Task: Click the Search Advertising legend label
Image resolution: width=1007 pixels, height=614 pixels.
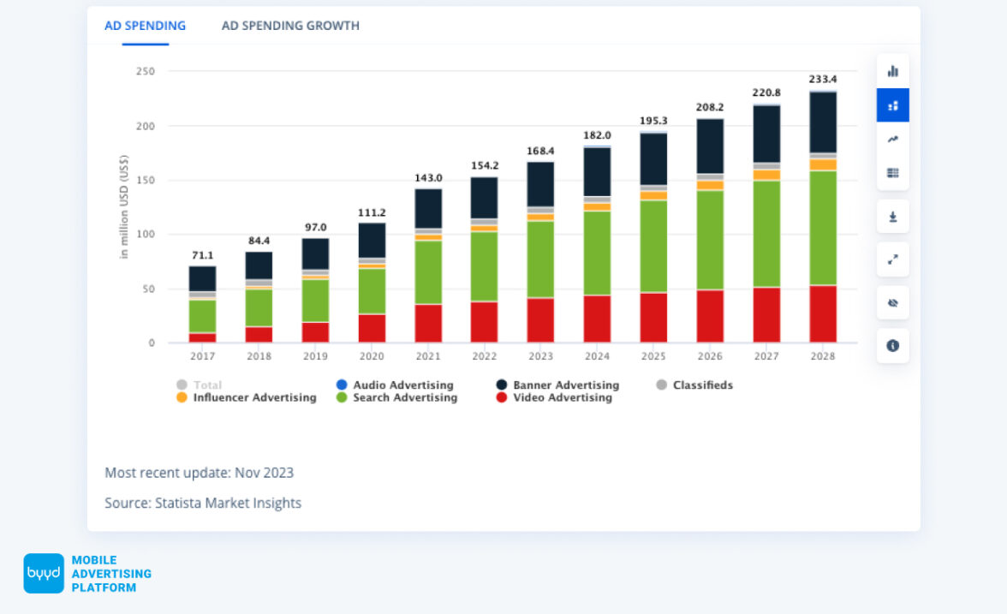Action: [405, 397]
